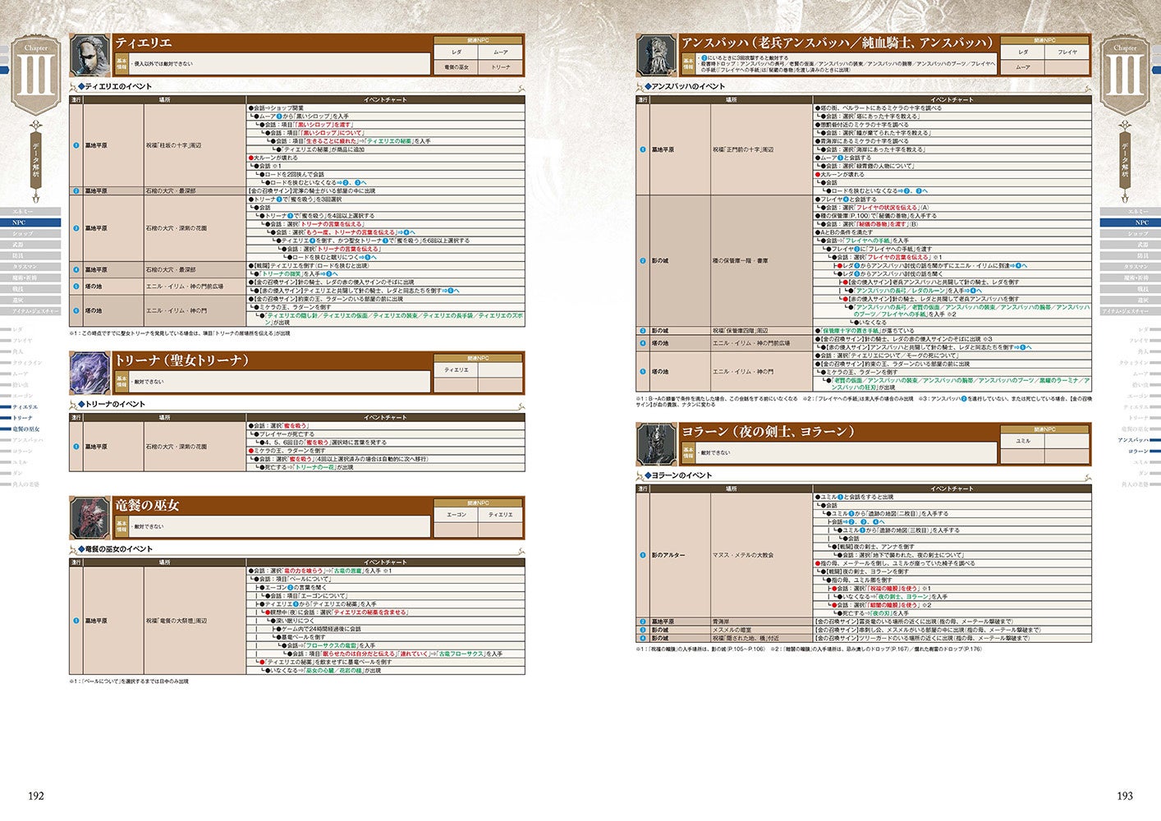Click the フレイヤ related NPC cell under アンスバッハ
Image resolution: width=1161 pixels, height=821 pixels.
click(1067, 52)
